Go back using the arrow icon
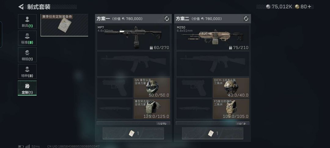This screenshot has height=148, width=330. (21, 7)
